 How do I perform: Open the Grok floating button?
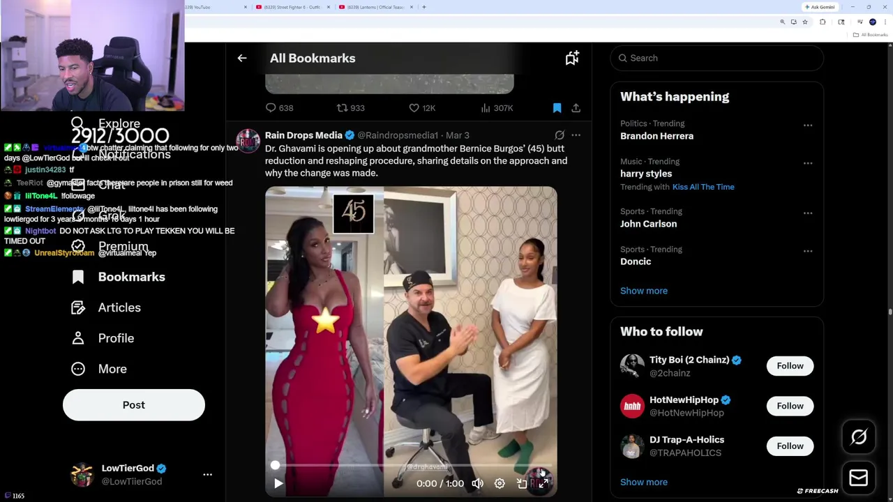859,437
